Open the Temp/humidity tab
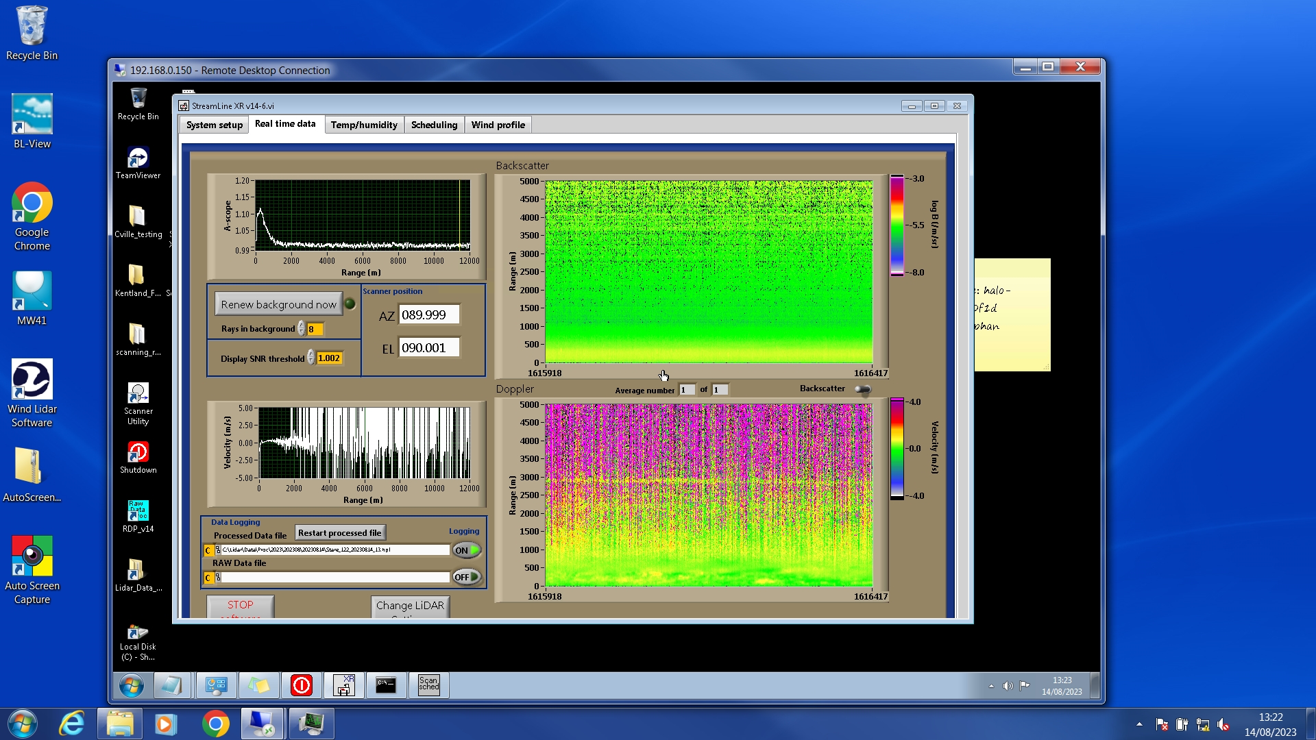 click(x=363, y=125)
